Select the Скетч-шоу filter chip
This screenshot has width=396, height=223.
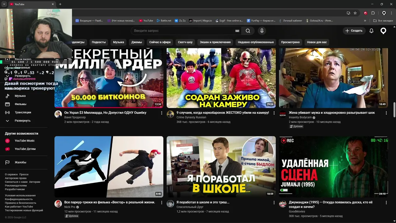[x=185, y=42]
